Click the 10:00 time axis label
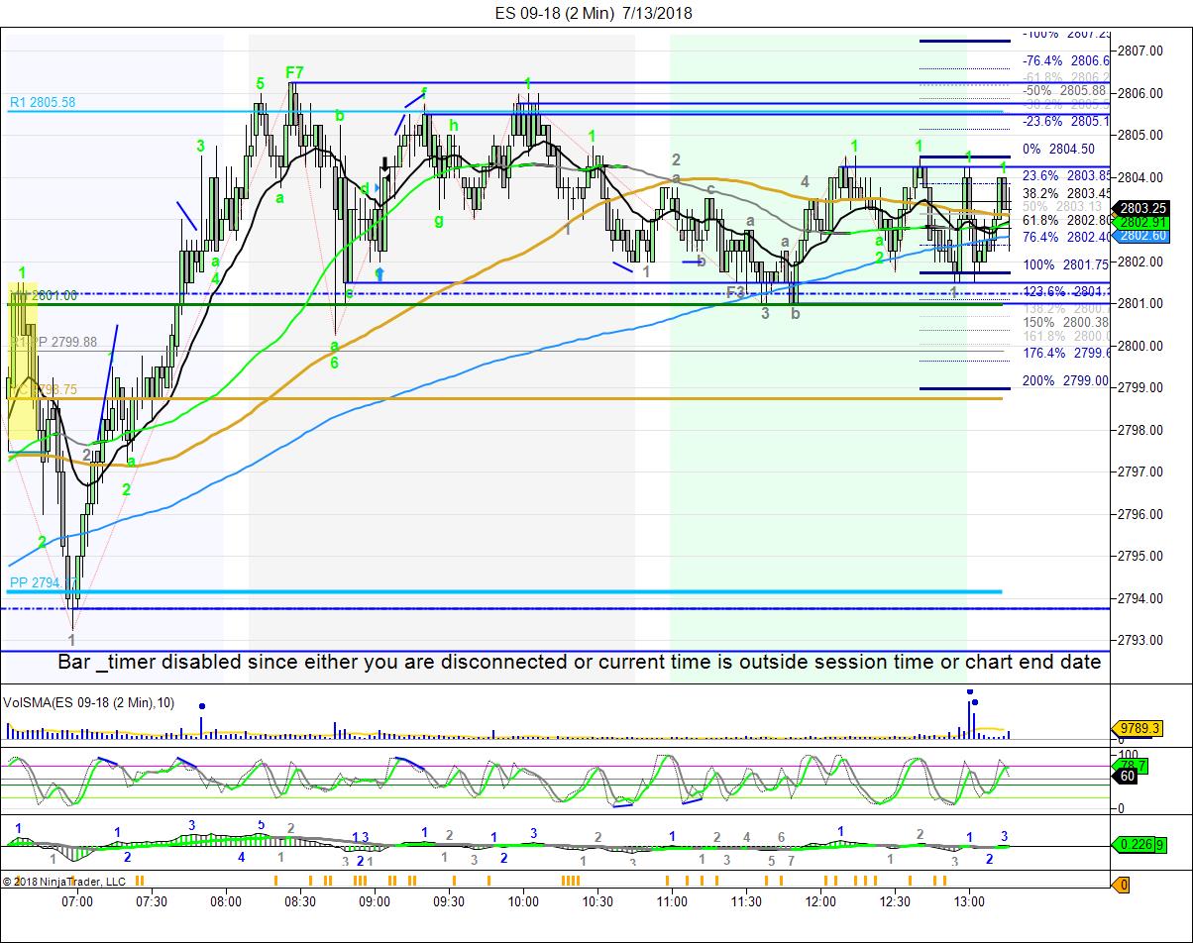Viewport: 1193px width, 943px height. coord(523,900)
